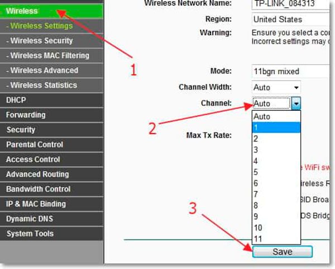
Task: Click the Channel: label text
Action: pyautogui.click(x=216, y=103)
